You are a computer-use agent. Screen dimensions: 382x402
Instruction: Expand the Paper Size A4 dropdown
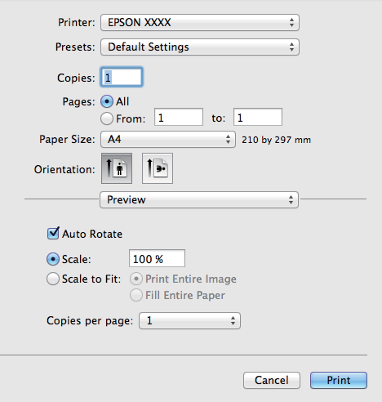point(168,140)
